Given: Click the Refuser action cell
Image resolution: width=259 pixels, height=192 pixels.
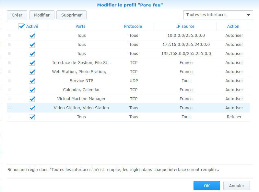Looking at the screenshot, I should pyautogui.click(x=234, y=117).
